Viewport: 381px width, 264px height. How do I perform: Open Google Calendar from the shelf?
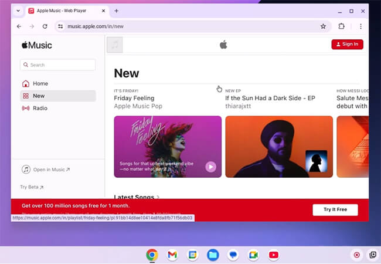point(192,255)
